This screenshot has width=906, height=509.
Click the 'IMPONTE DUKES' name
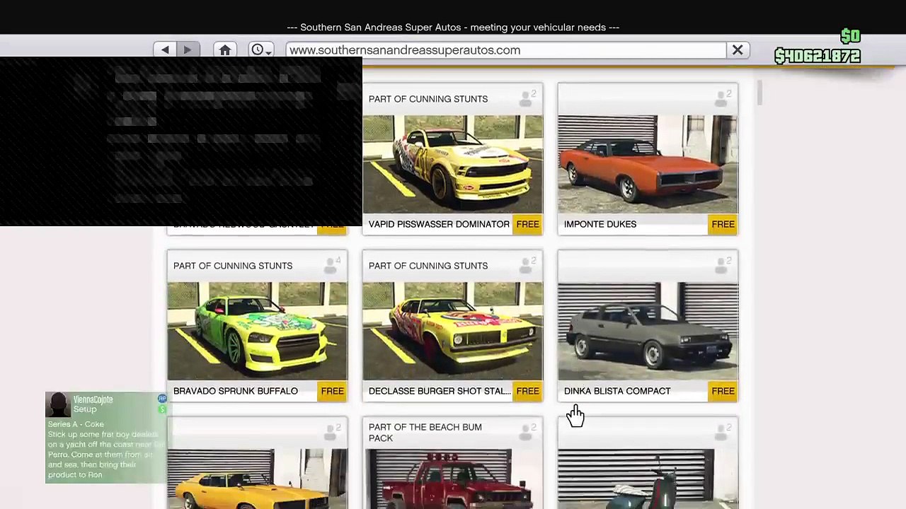(600, 224)
